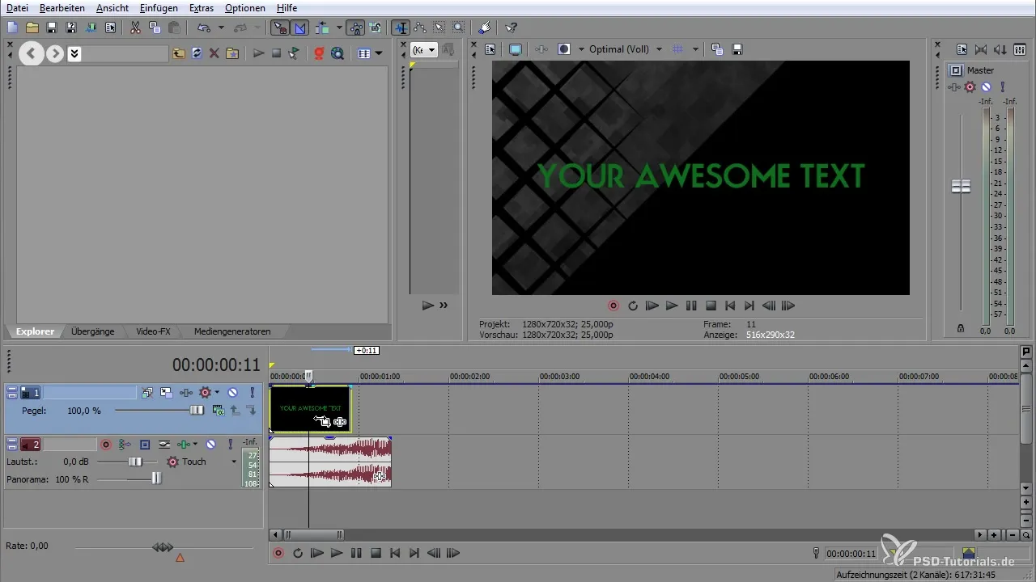Save the project with the floppy disk icon
This screenshot has height=582, width=1036.
pos(52,27)
